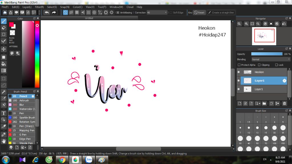Viewport: 292px width, 164px height.
Task: Click Create a straight line button
Action: (221, 13)
